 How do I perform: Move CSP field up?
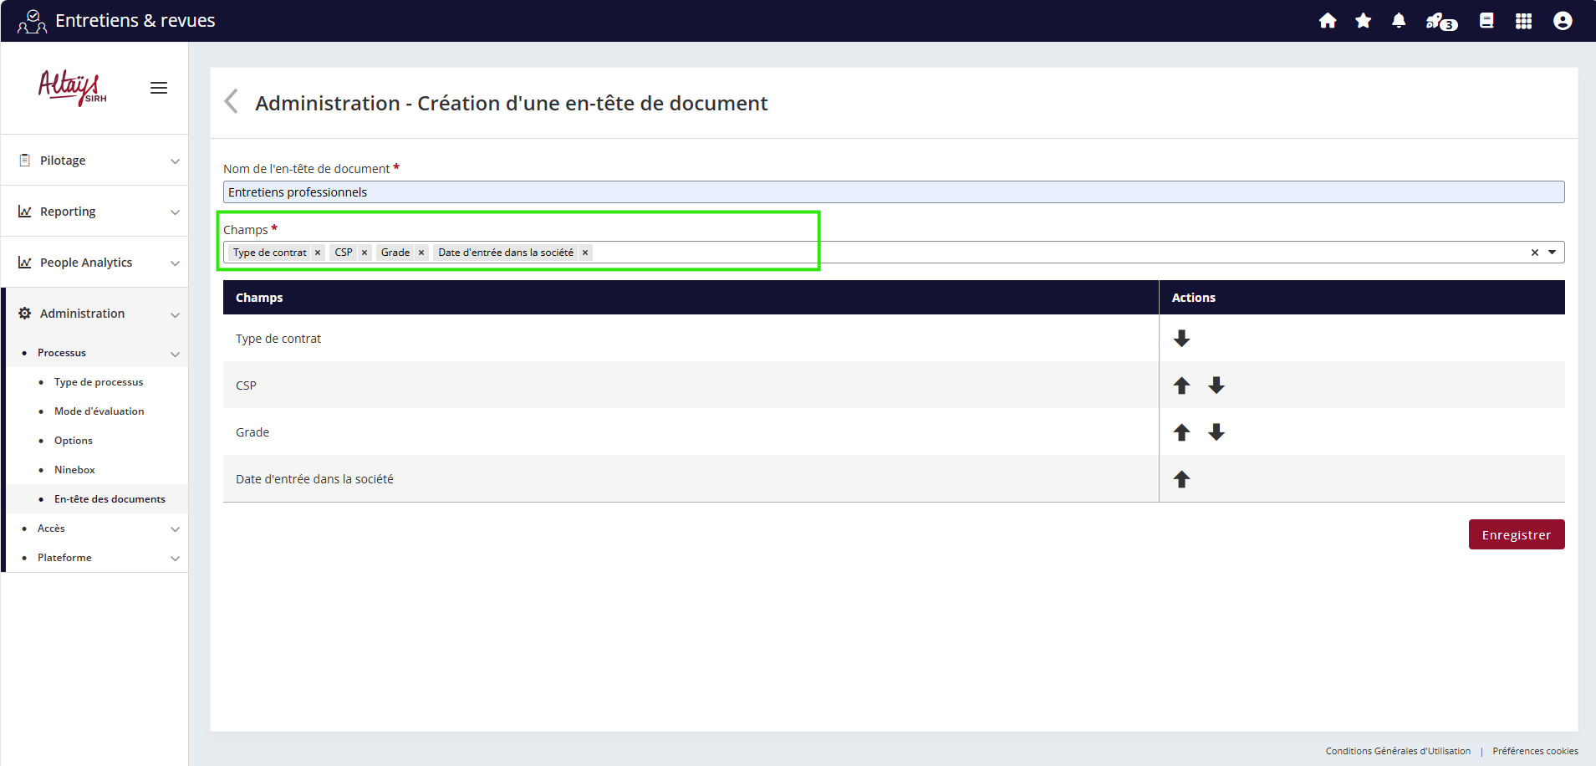[1181, 386]
